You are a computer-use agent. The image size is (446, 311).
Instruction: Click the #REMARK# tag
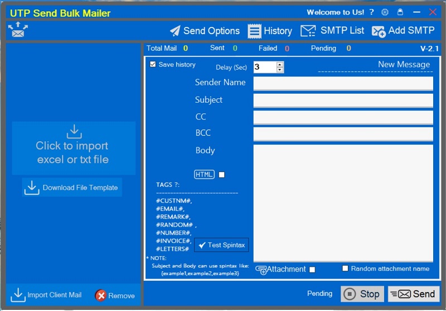(173, 217)
